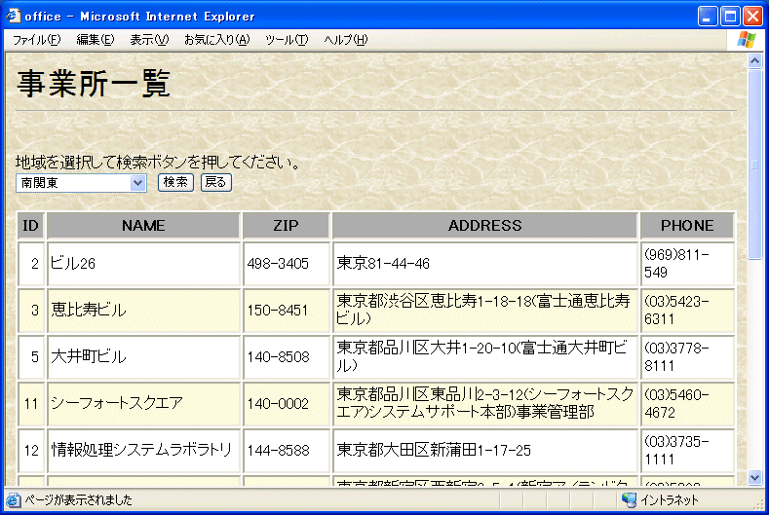Select the 恵比寿ビル name cell
The image size is (769, 515).
(143, 311)
